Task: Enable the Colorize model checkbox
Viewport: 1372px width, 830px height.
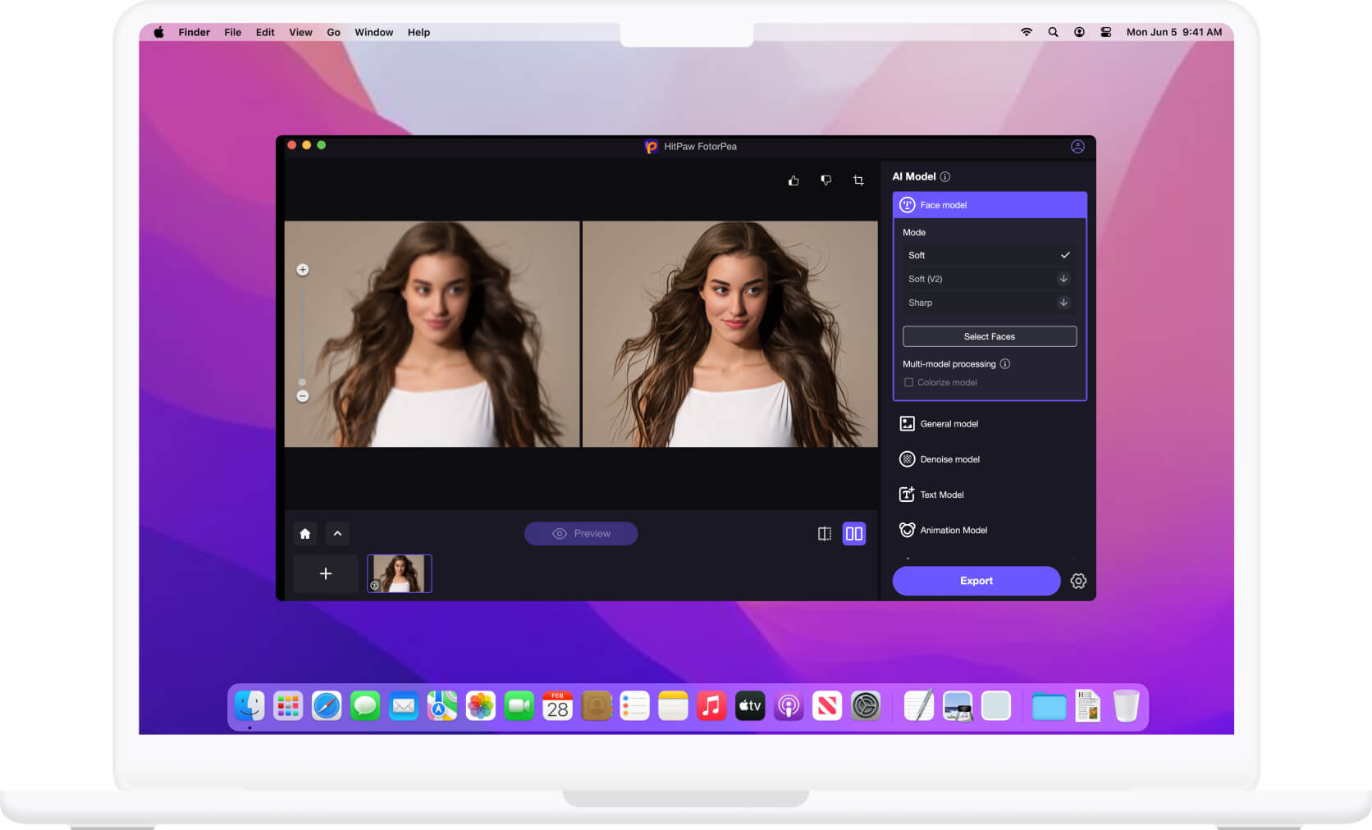Action: click(x=908, y=382)
